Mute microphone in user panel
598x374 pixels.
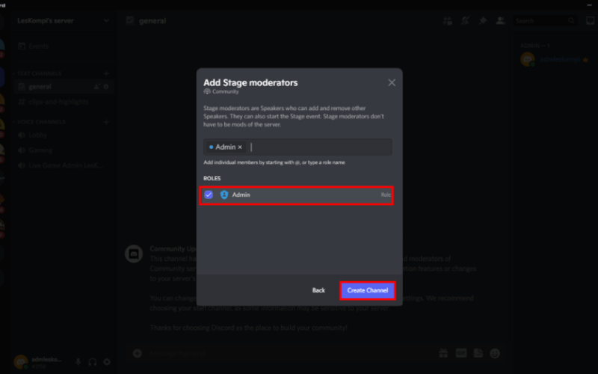[78, 362]
